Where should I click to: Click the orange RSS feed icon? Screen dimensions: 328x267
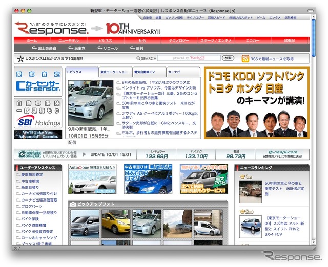click(245, 59)
